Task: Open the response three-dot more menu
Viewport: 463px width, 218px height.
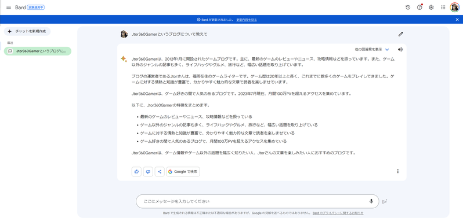Action: pyautogui.click(x=398, y=171)
